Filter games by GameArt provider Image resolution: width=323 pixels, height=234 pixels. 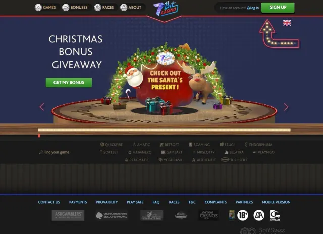point(172,152)
